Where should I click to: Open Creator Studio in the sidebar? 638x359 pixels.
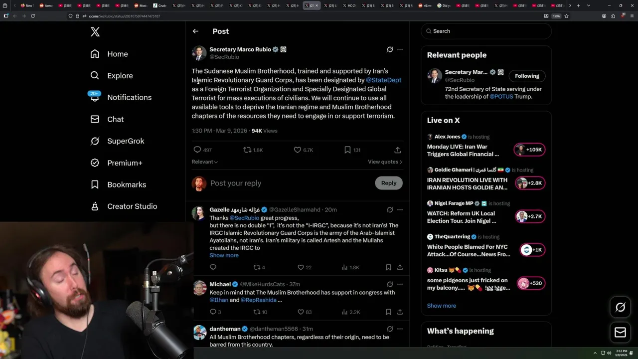(x=124, y=206)
